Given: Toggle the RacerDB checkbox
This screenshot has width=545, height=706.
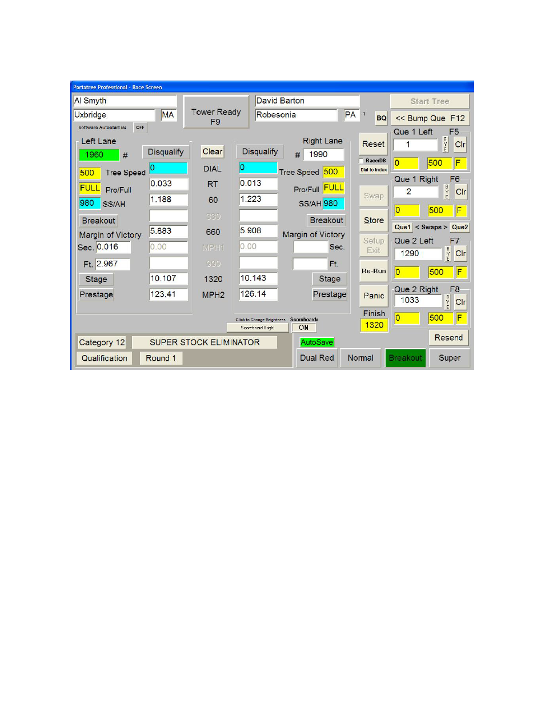Looking at the screenshot, I should (362, 161).
